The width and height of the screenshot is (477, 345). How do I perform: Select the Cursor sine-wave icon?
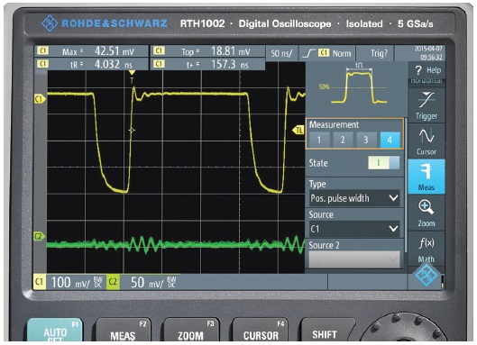coord(427,141)
